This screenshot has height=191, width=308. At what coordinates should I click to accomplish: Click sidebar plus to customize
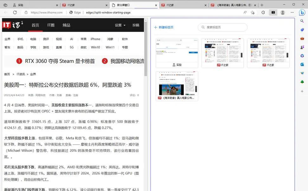(x=302, y=91)
